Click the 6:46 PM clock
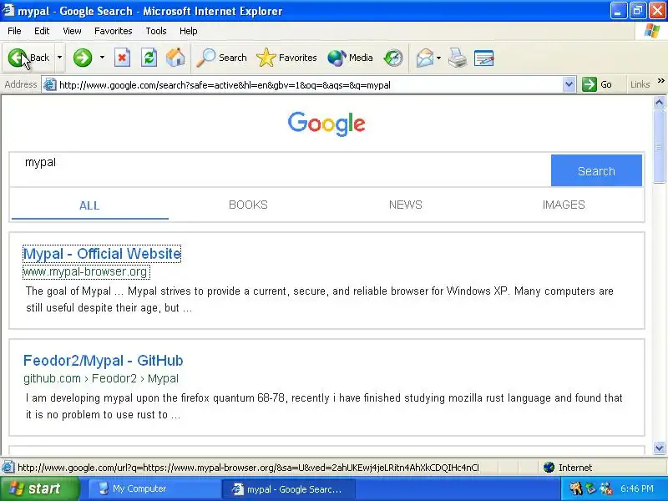The image size is (668, 501). [636, 488]
